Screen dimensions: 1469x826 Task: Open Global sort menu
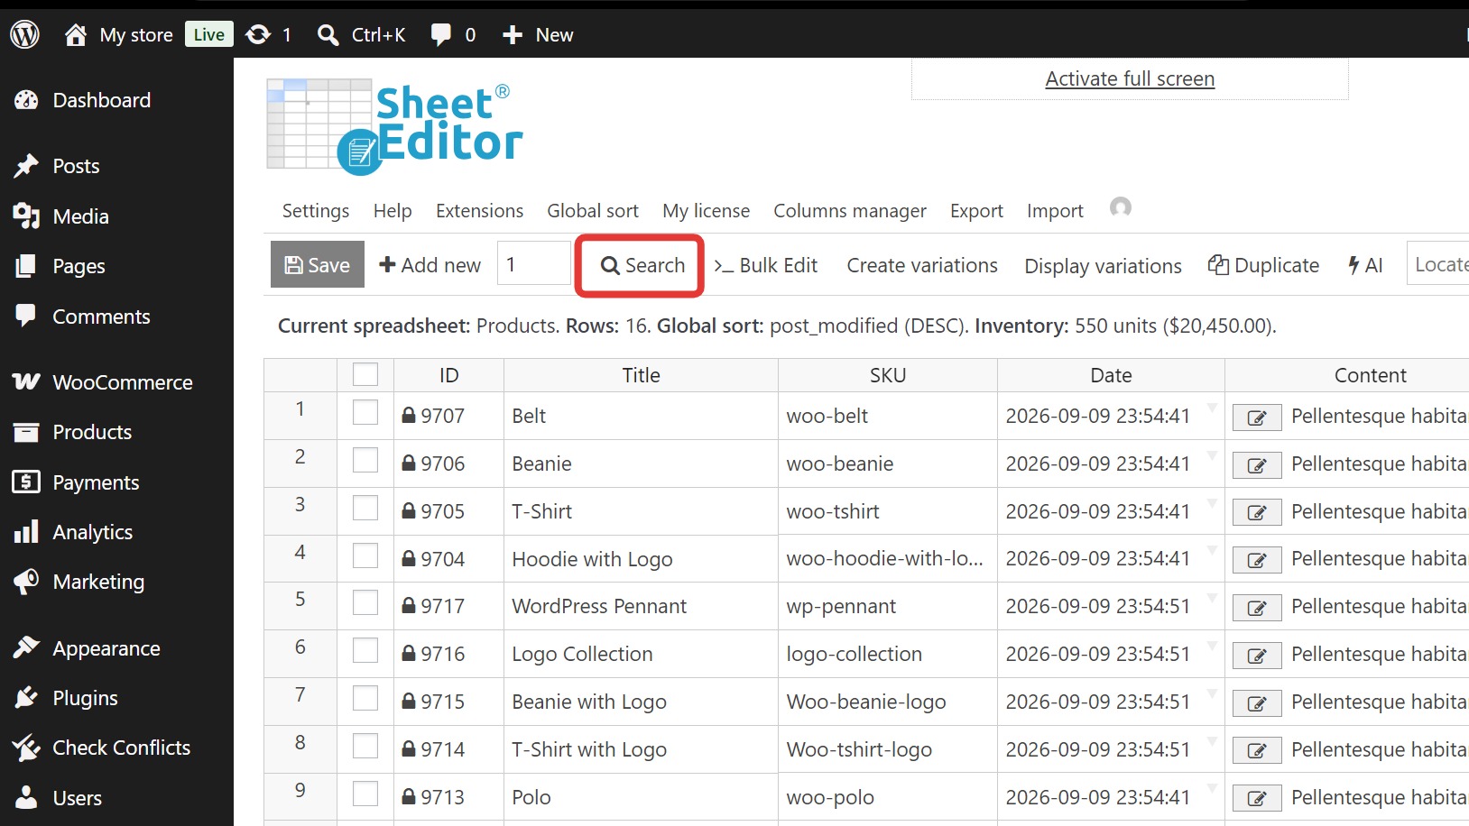(x=593, y=211)
